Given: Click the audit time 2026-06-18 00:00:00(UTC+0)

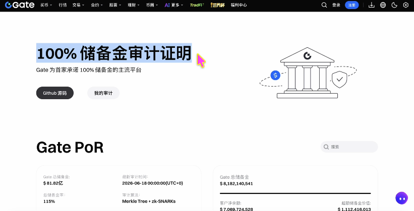Looking at the screenshot, I should [x=153, y=183].
